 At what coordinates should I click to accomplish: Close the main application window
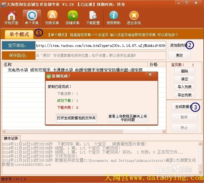196,3
